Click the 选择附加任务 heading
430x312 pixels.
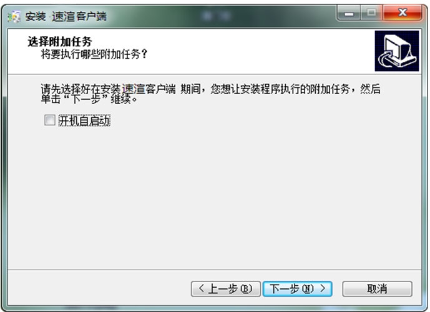click(59, 42)
